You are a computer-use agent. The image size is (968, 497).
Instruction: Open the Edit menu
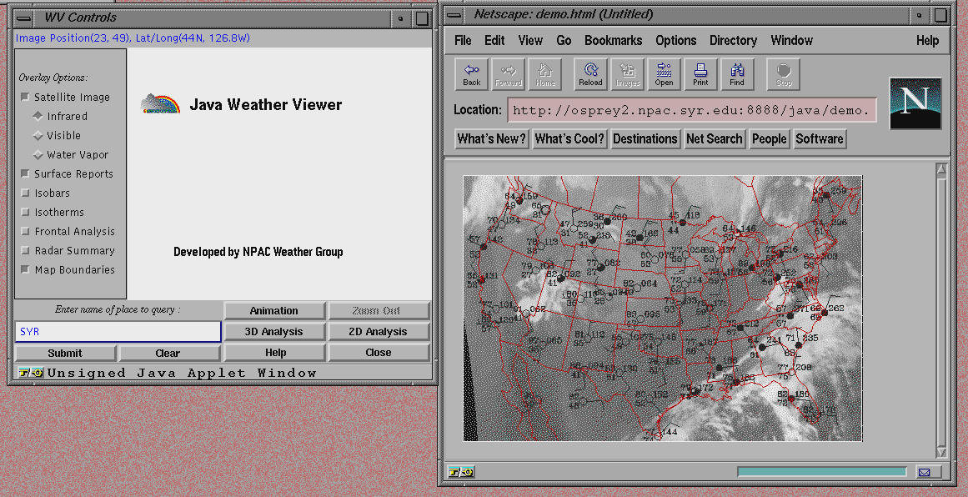tap(494, 41)
